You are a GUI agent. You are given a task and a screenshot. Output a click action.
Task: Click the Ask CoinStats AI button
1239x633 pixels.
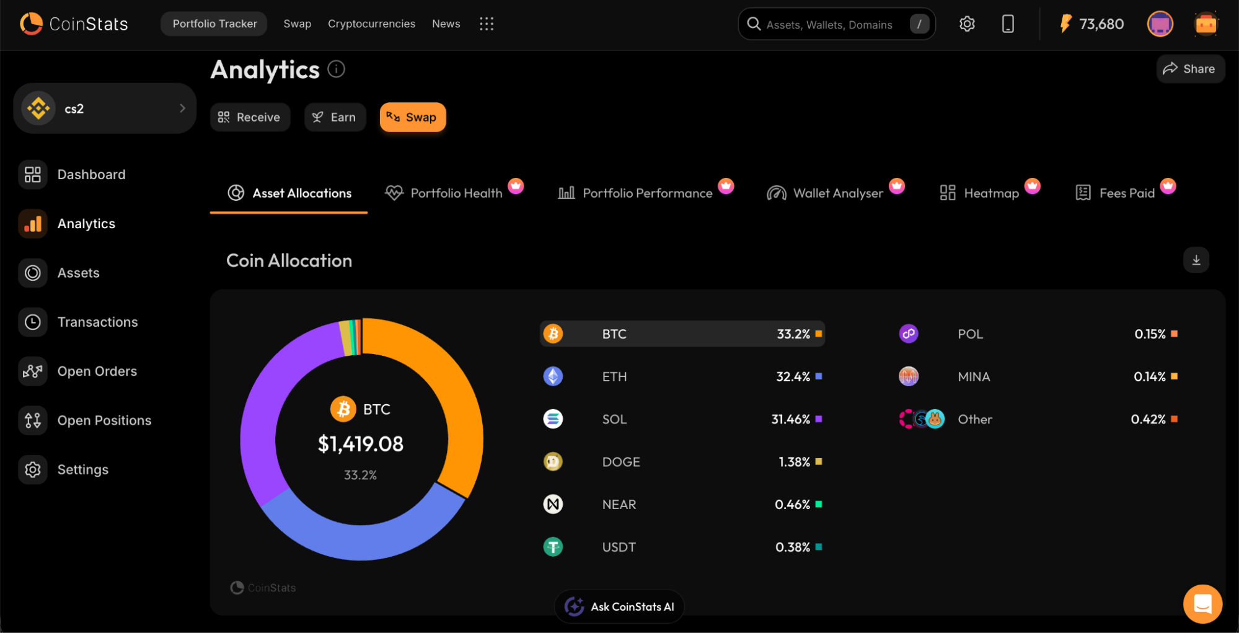(620, 606)
